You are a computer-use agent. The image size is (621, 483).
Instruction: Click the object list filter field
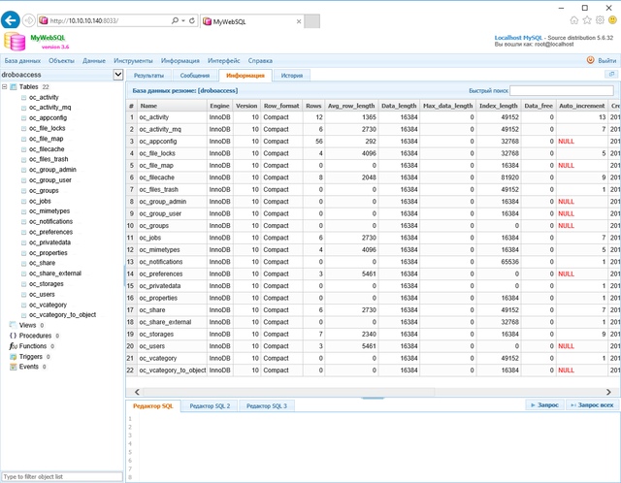coord(62,476)
